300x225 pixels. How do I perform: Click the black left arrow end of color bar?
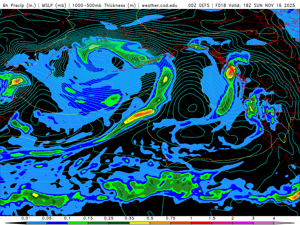tap(16, 223)
